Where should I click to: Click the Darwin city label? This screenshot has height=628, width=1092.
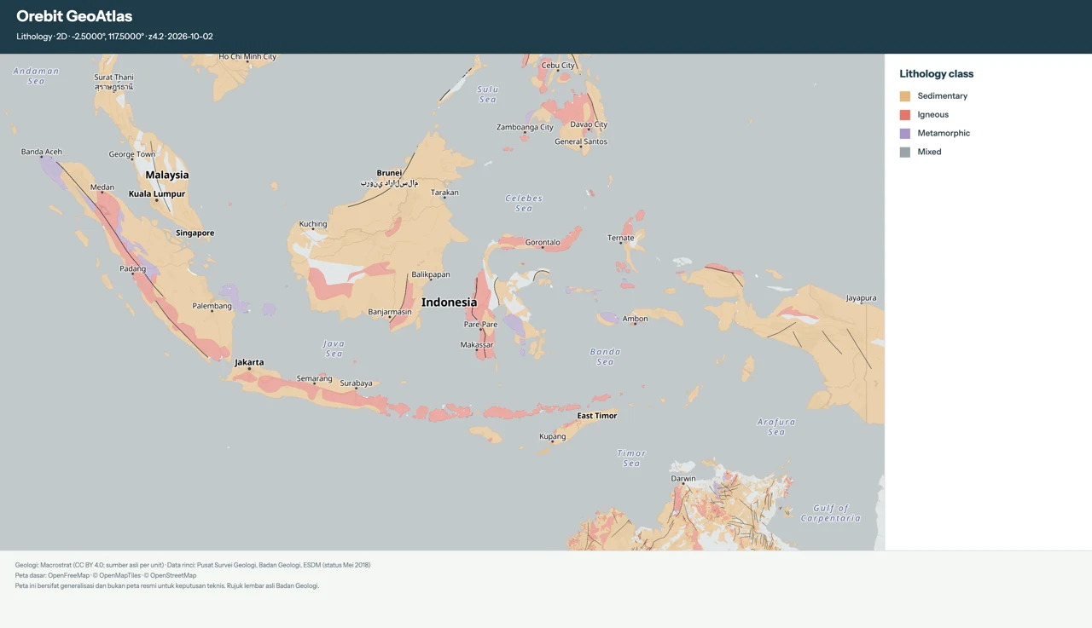tap(683, 479)
